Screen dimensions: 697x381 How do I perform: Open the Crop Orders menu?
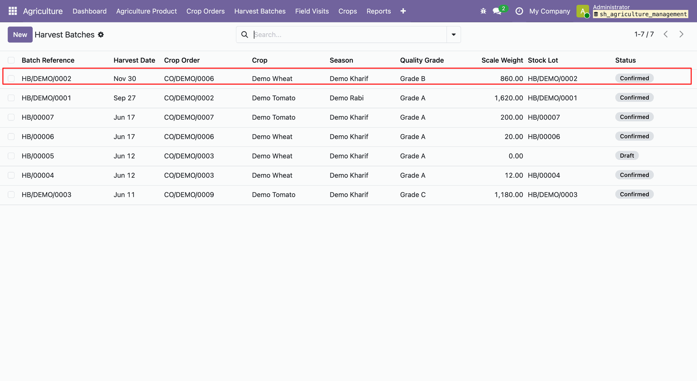click(205, 11)
